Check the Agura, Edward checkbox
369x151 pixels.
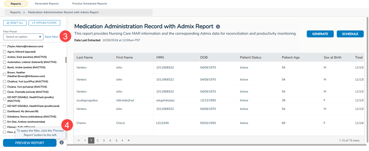coord(5,52)
